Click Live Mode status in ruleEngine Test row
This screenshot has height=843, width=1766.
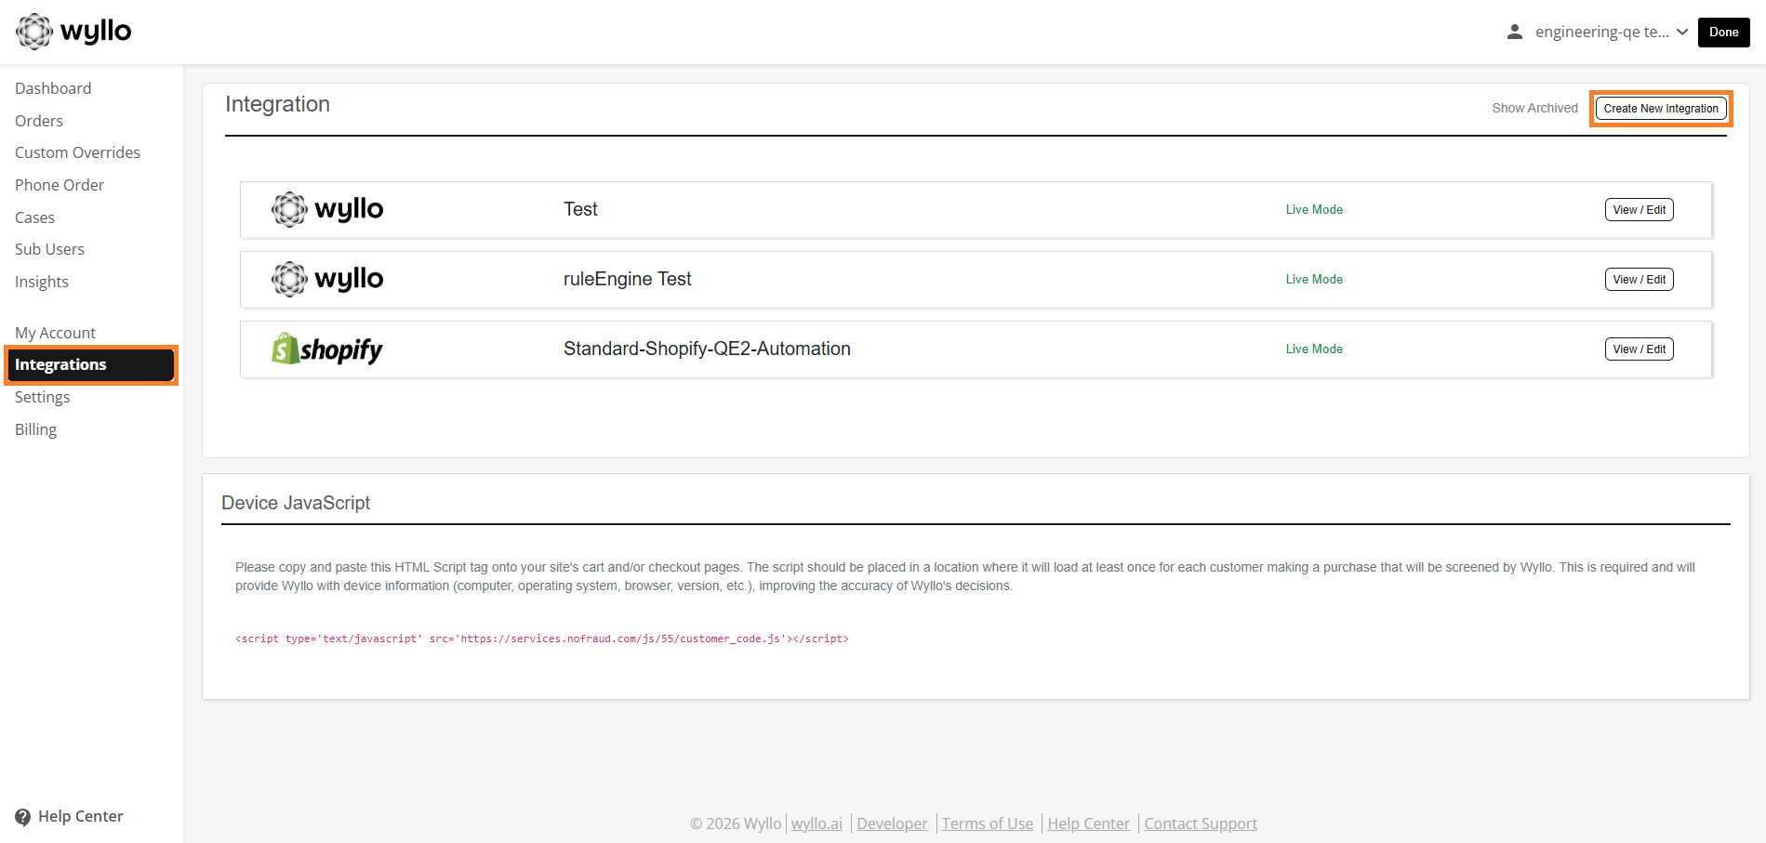pos(1314,280)
